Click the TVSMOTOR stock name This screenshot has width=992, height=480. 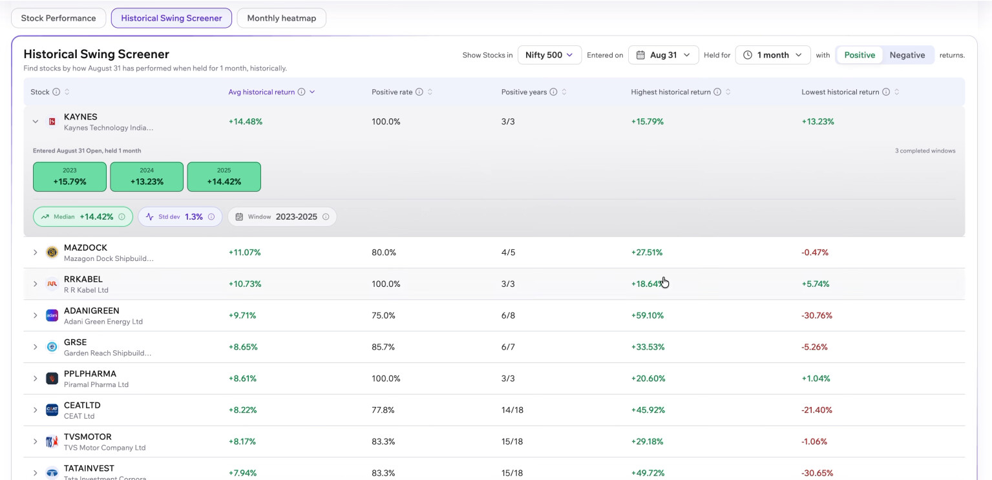tap(88, 437)
